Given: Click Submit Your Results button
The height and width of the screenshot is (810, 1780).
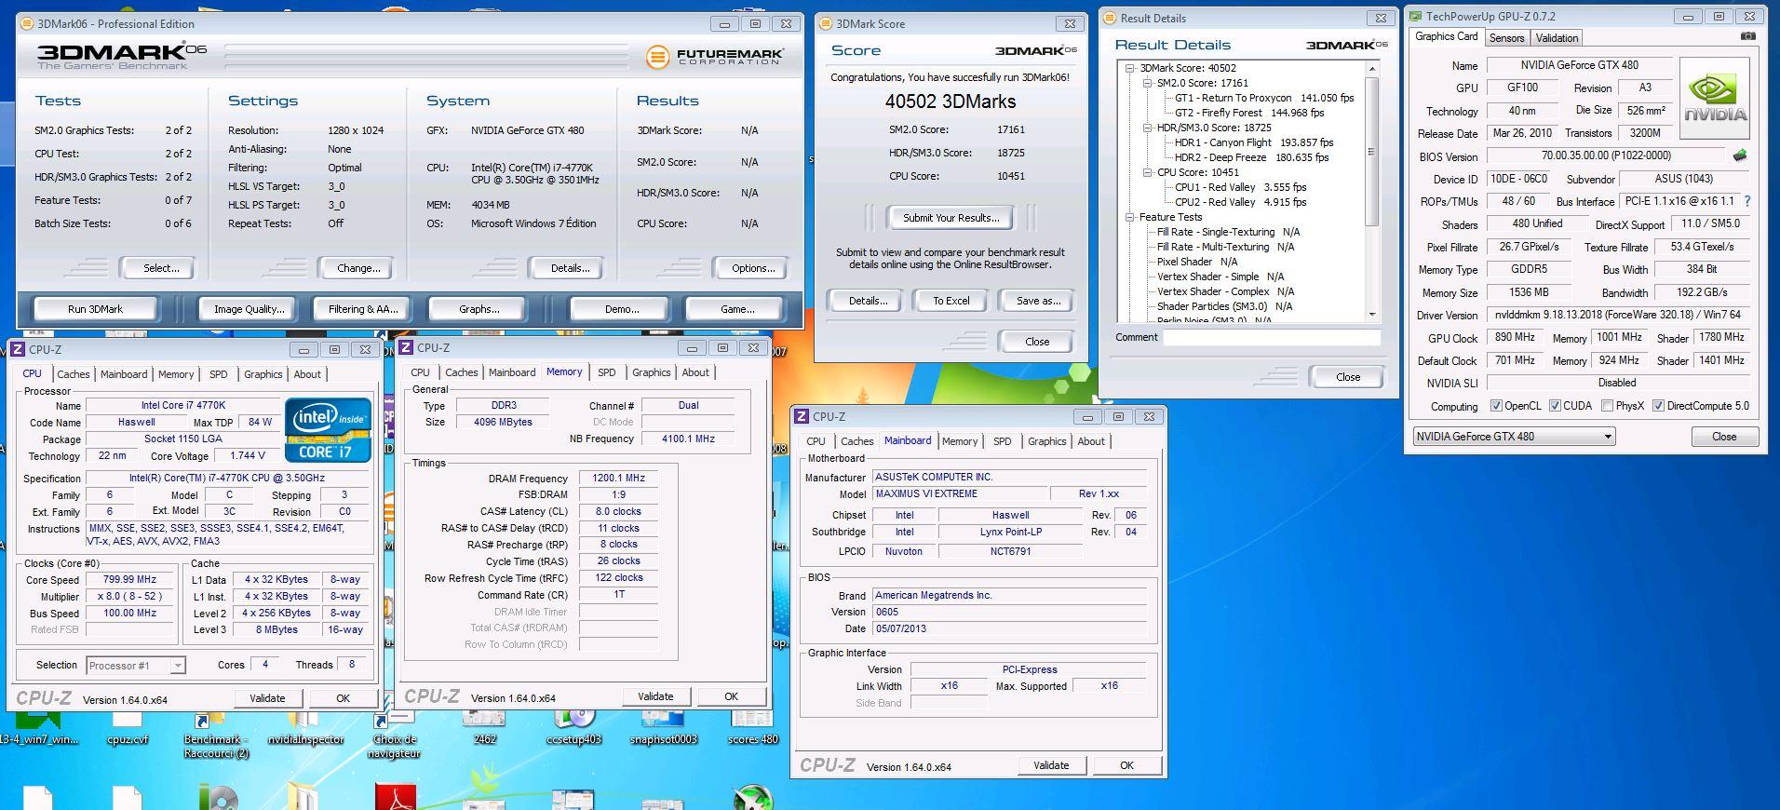Looking at the screenshot, I should point(951,218).
